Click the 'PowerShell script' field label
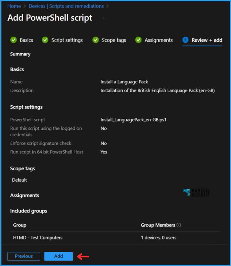Screen dimensions: 231x266 point(27,120)
